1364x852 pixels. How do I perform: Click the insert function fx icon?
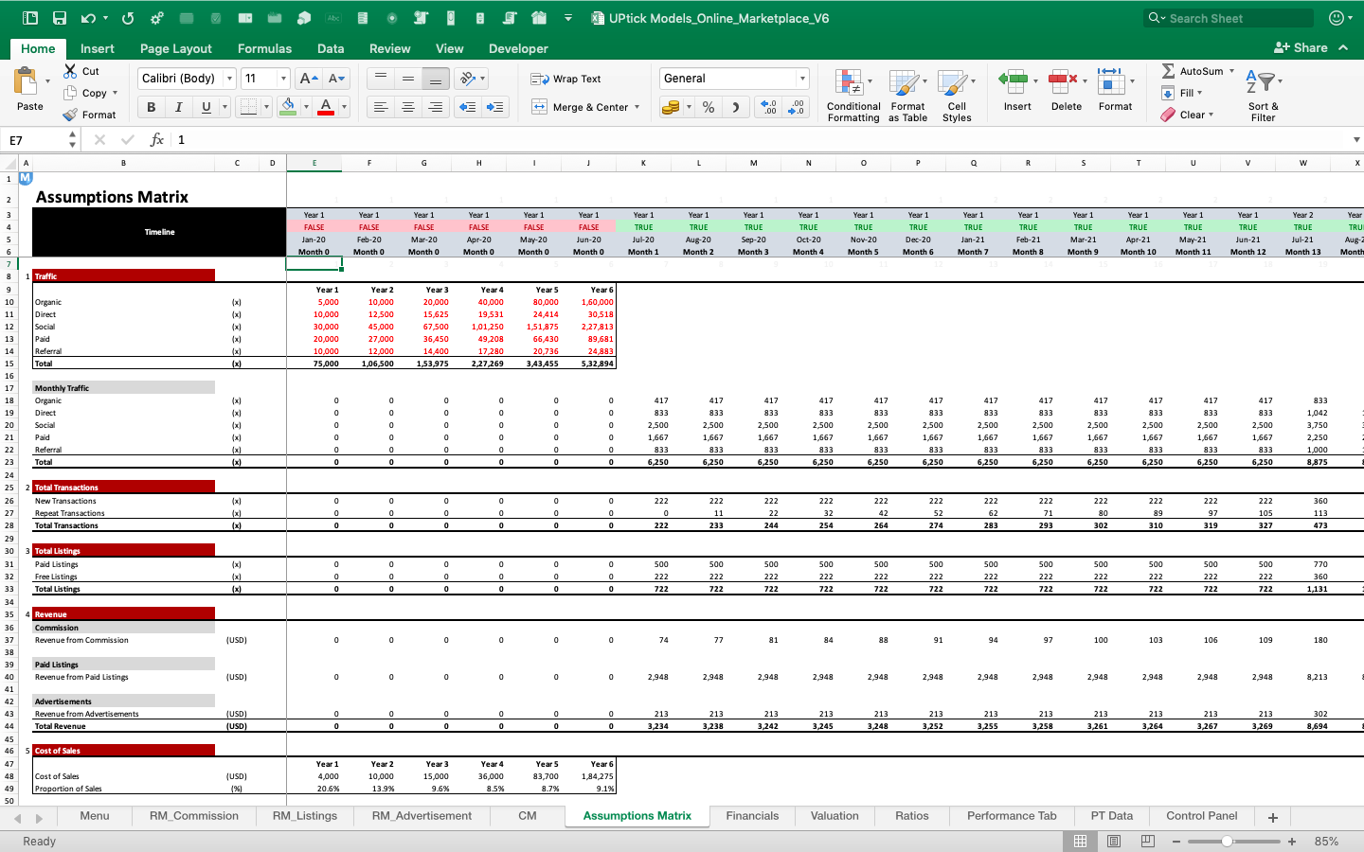pyautogui.click(x=157, y=140)
